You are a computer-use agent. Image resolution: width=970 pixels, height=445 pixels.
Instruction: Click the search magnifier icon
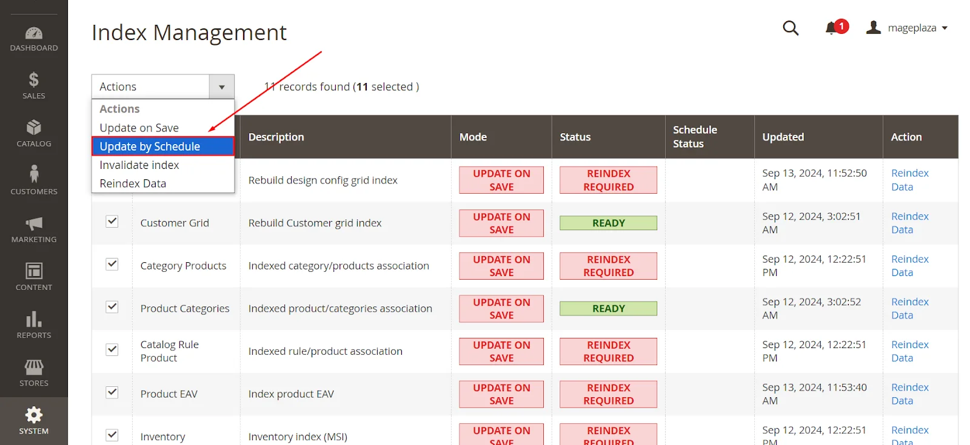(791, 28)
